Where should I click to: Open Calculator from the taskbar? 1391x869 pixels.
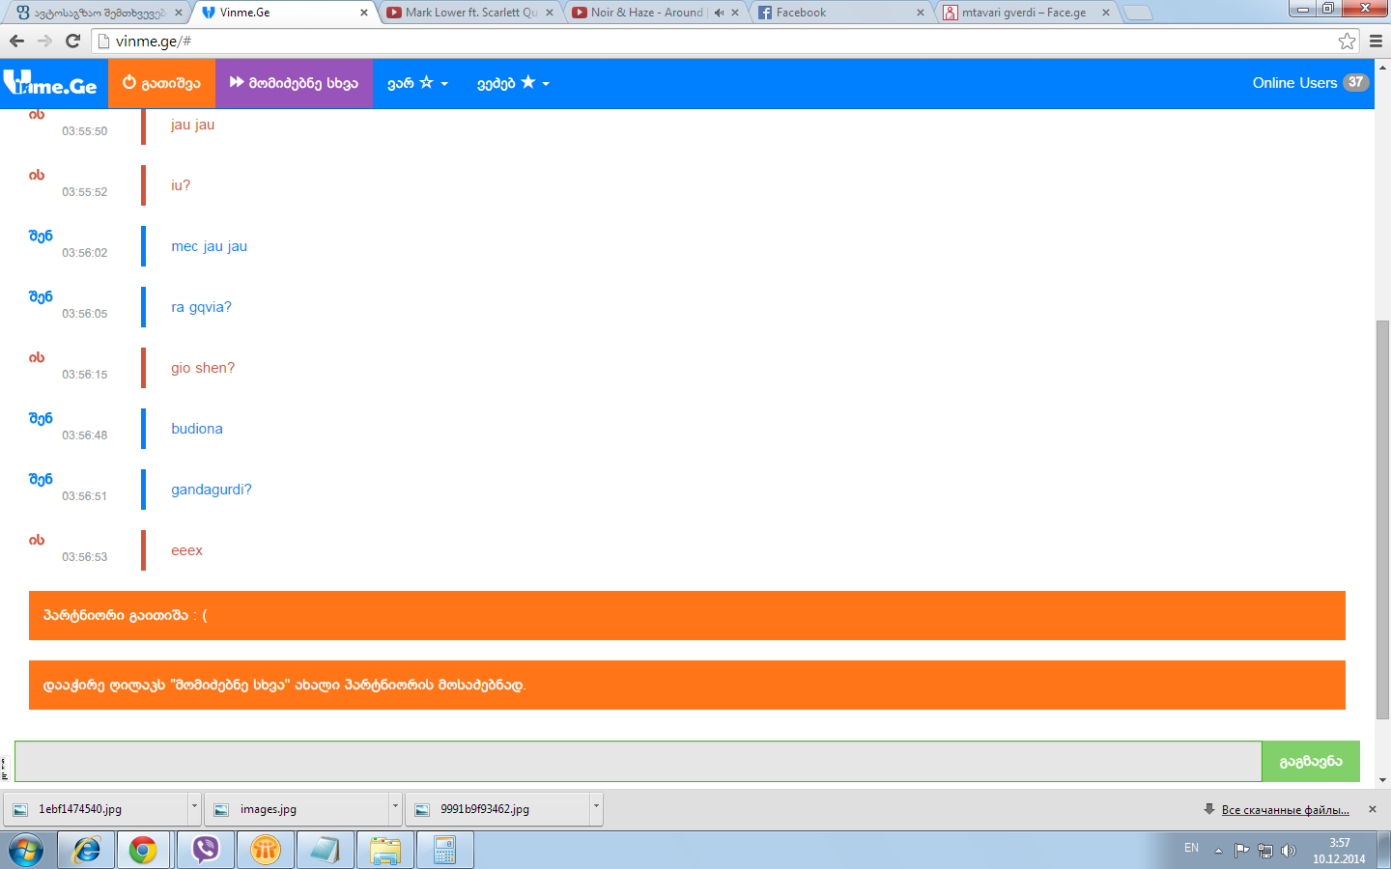(444, 850)
